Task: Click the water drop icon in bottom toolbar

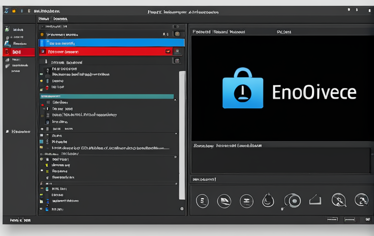Action: click(x=268, y=200)
